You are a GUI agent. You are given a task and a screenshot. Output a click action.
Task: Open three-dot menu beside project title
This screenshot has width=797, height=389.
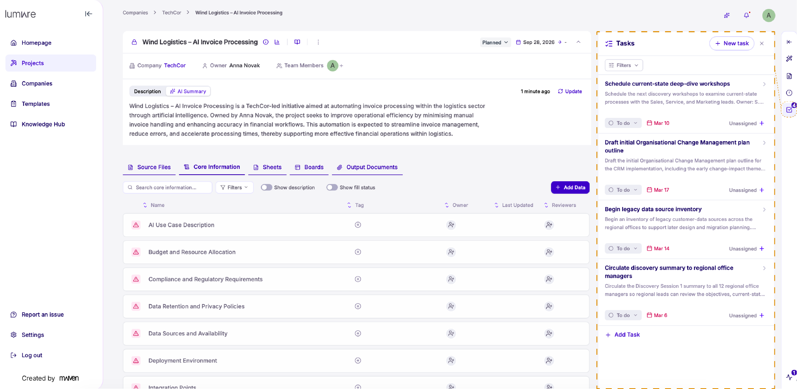click(318, 42)
